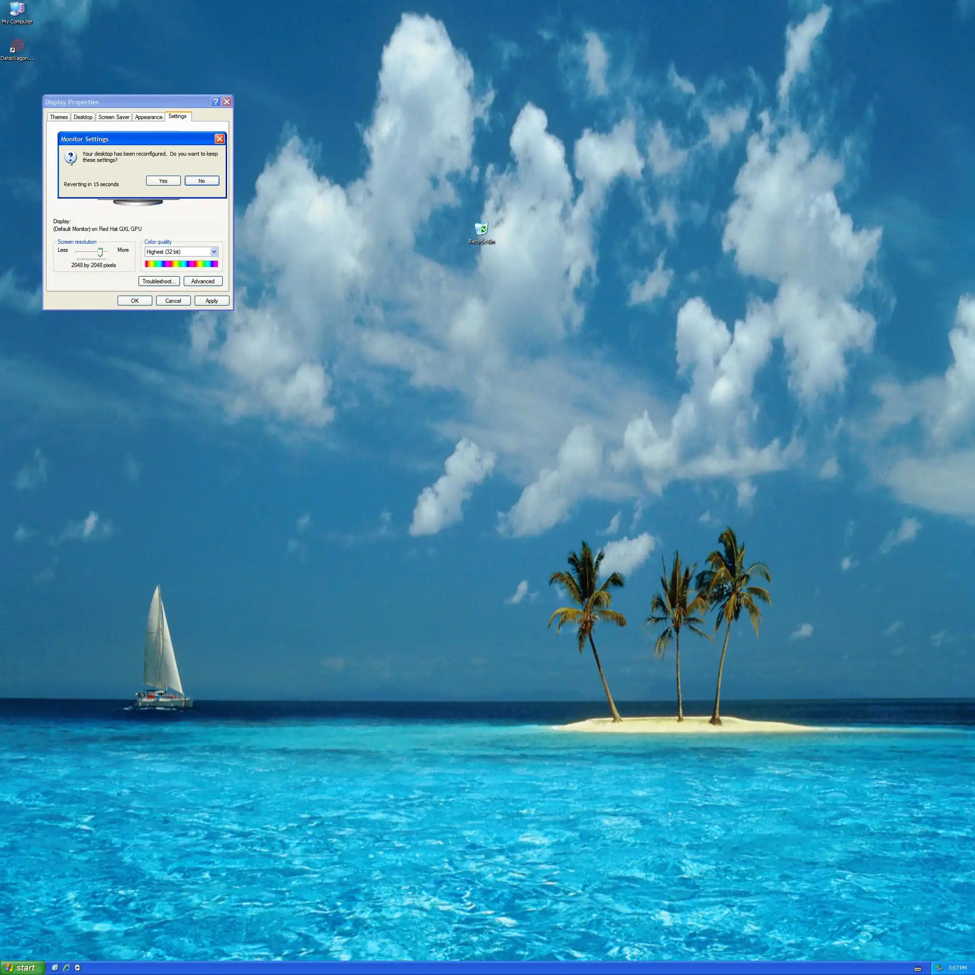Click Yes to keep monitor settings
Screen dimensions: 975x975
tap(163, 180)
